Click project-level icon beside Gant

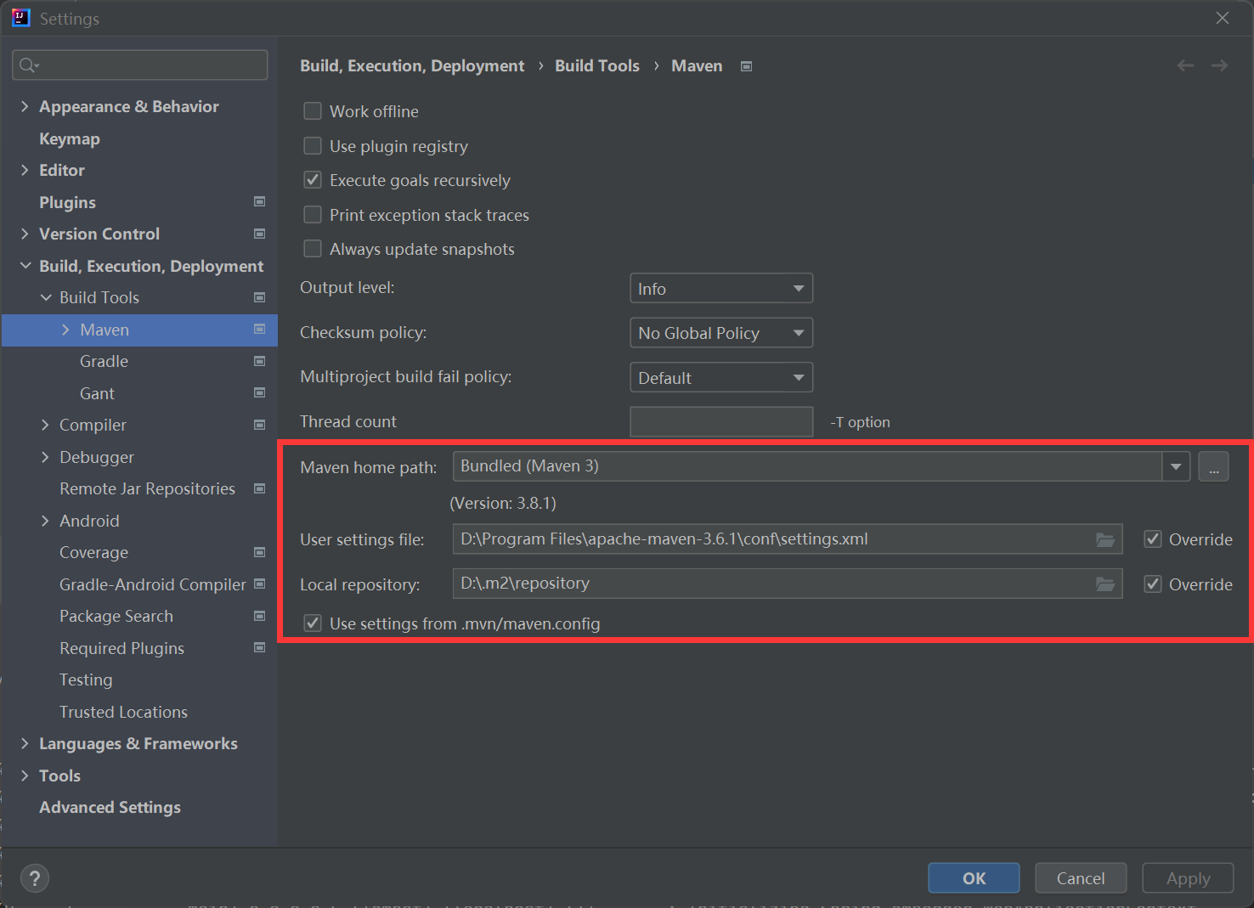point(260,392)
